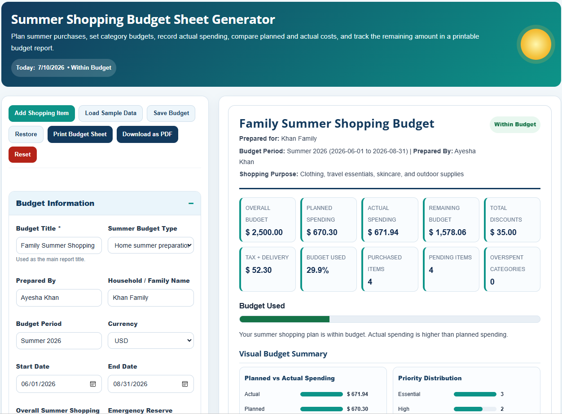Select the Planned Spending $ 670.30 card
Viewport: 562px width, 414px height.
329,220
